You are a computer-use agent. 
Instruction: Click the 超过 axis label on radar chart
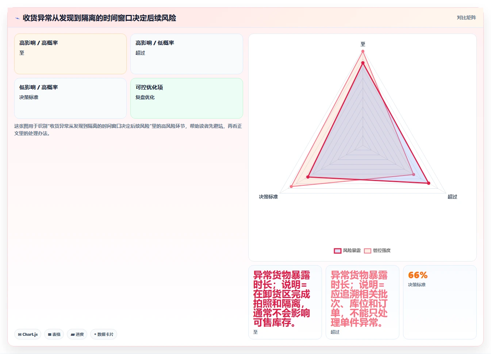[x=452, y=197]
